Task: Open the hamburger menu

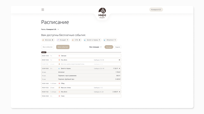Action: tap(43, 10)
